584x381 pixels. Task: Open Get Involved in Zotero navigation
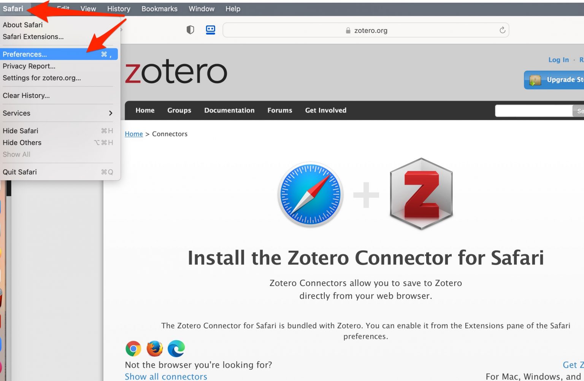(325, 110)
